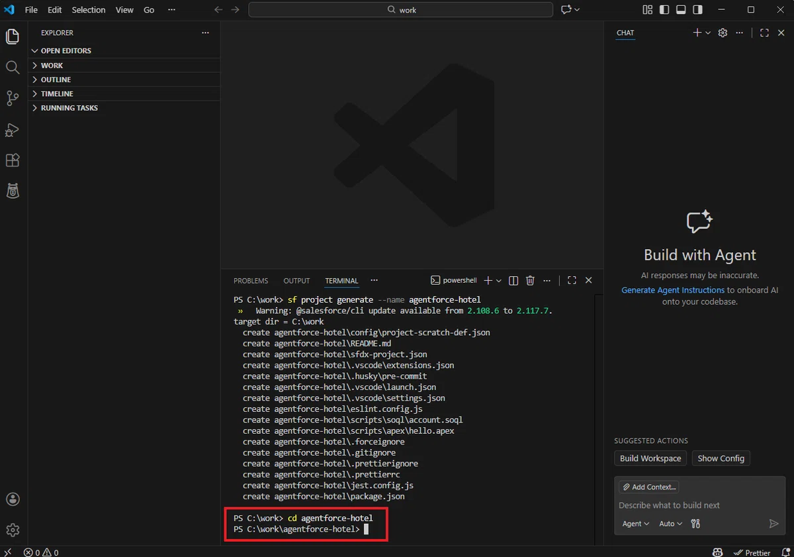Show more panel tabs ellipsis
794x557 pixels.
[x=375, y=280]
